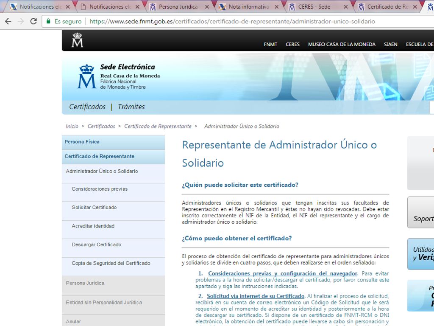
Task: Click the crowned M logo in black header
Action: click(77, 40)
